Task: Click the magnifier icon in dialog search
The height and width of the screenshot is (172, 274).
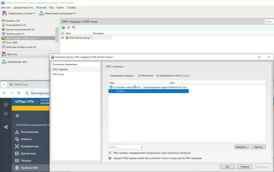Action: tap(142, 147)
